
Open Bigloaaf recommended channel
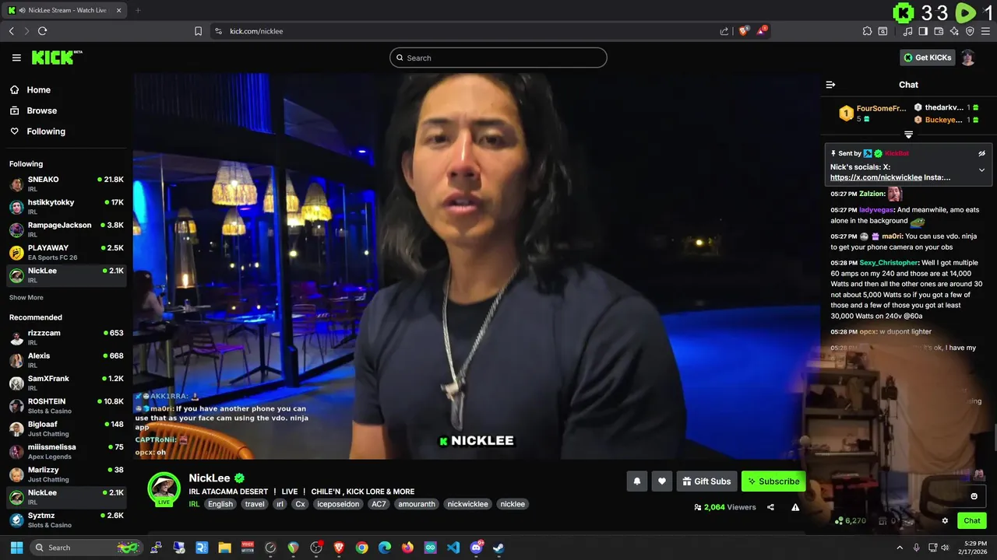(x=66, y=429)
